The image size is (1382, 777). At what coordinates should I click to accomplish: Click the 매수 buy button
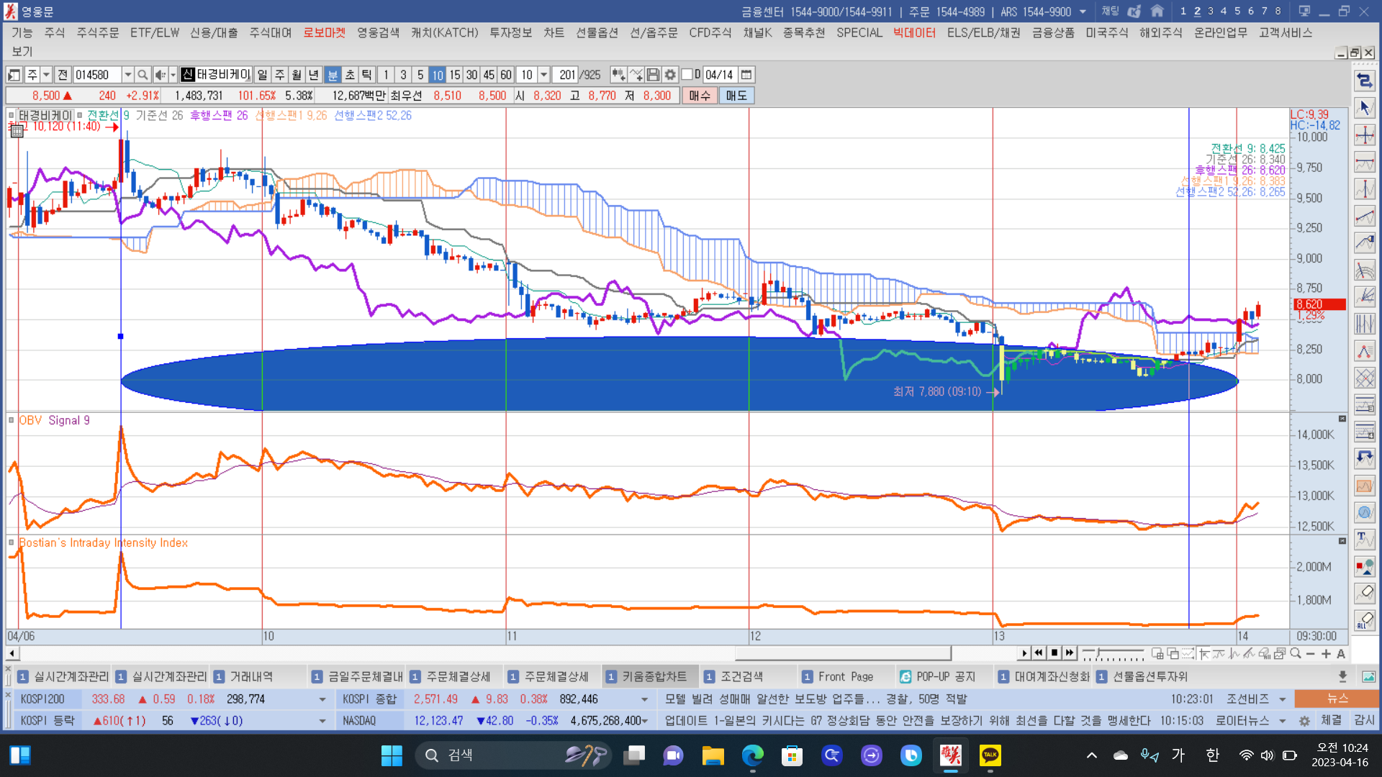coord(699,96)
